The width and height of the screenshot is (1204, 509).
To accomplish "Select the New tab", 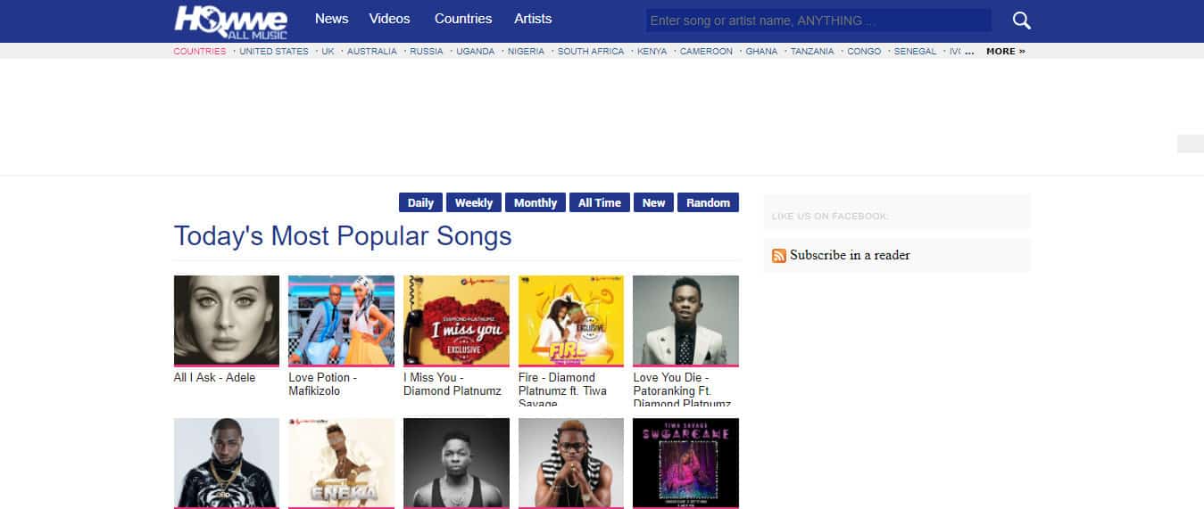I will (x=653, y=202).
